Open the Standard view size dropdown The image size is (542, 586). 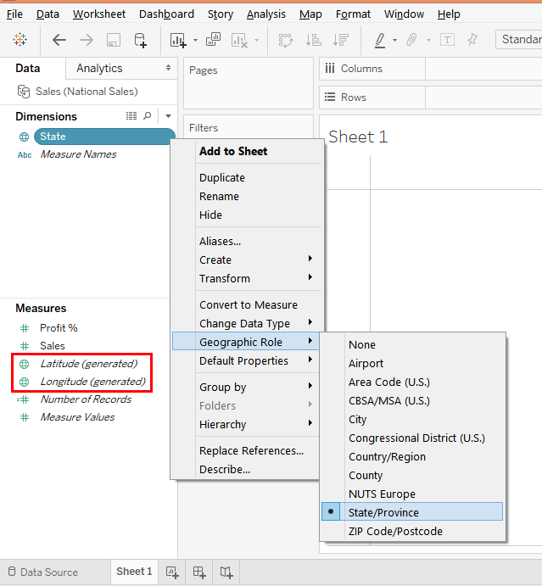[518, 40]
